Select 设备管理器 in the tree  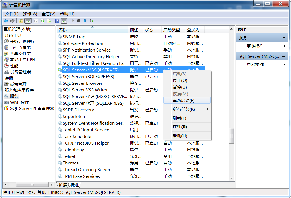pyautogui.click(x=21, y=72)
